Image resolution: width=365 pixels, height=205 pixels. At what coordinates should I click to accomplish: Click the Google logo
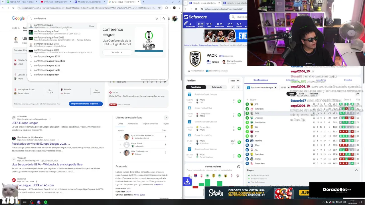(18, 19)
